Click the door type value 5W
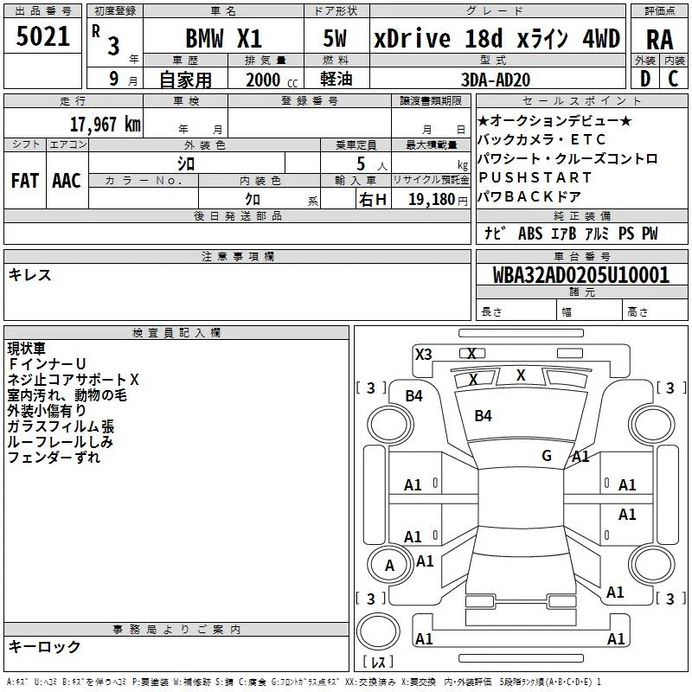Screen dimensions: 692x692 (x=335, y=38)
